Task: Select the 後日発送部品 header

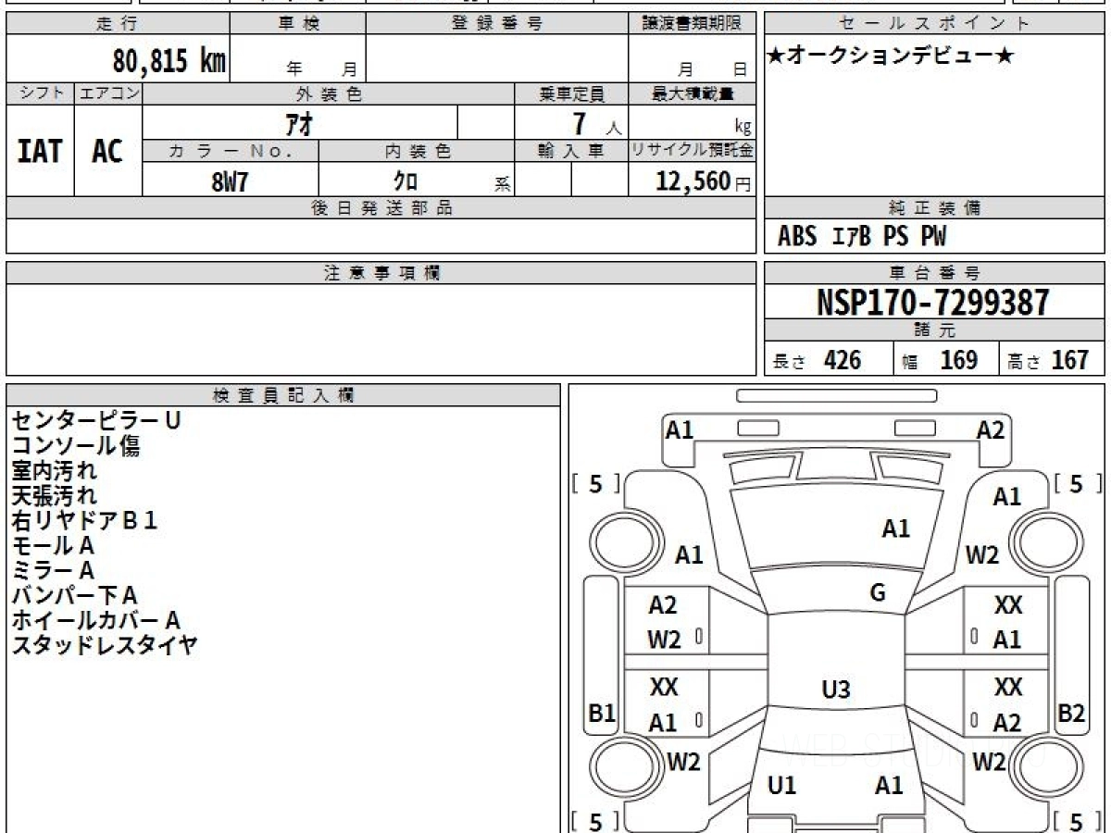Action: pos(381,208)
